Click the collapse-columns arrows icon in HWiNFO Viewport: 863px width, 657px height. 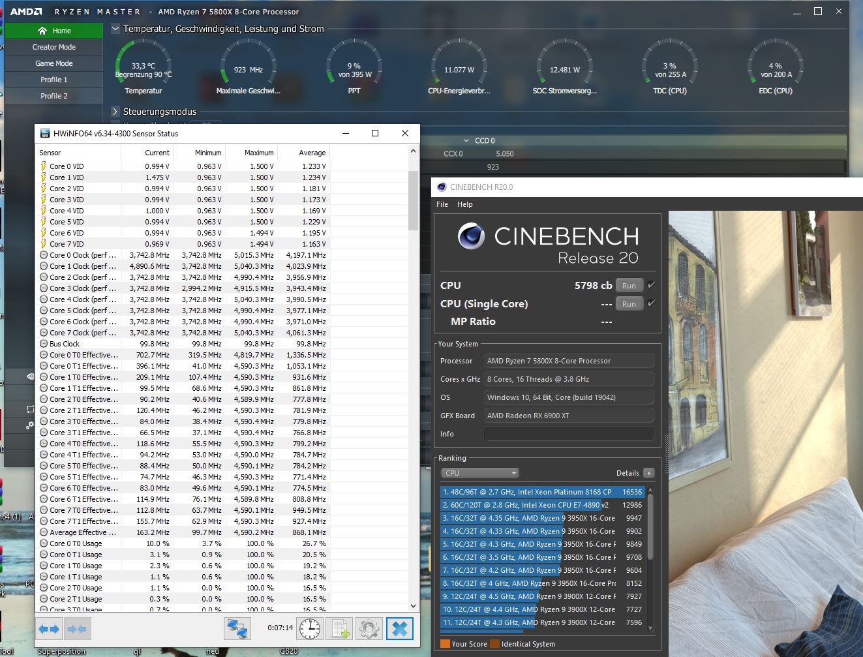coord(76,629)
